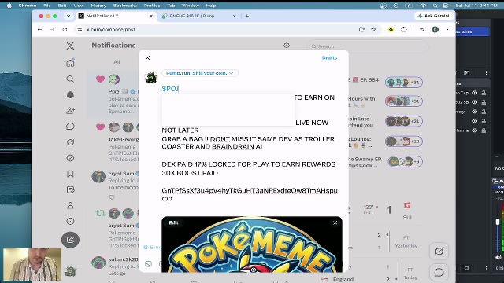This screenshot has height=283, width=504.
Task: Select 'launches' scene in OBS
Action: (x=472, y=31)
